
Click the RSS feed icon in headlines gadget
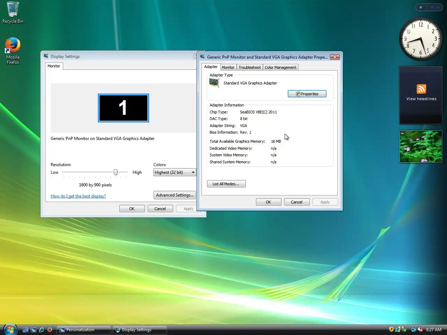coord(421,89)
